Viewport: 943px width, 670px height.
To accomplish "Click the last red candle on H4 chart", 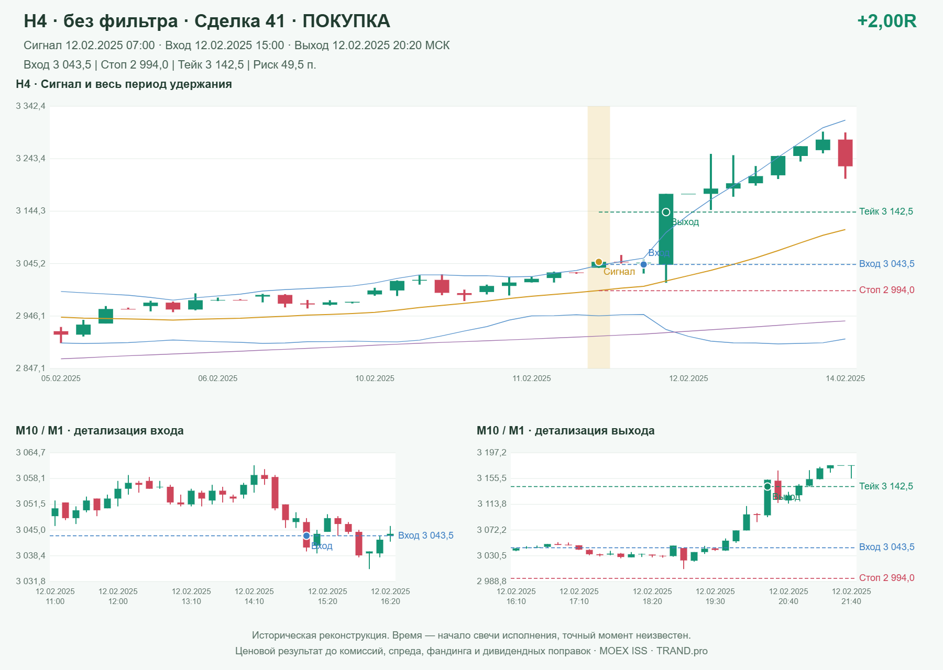I will click(845, 153).
